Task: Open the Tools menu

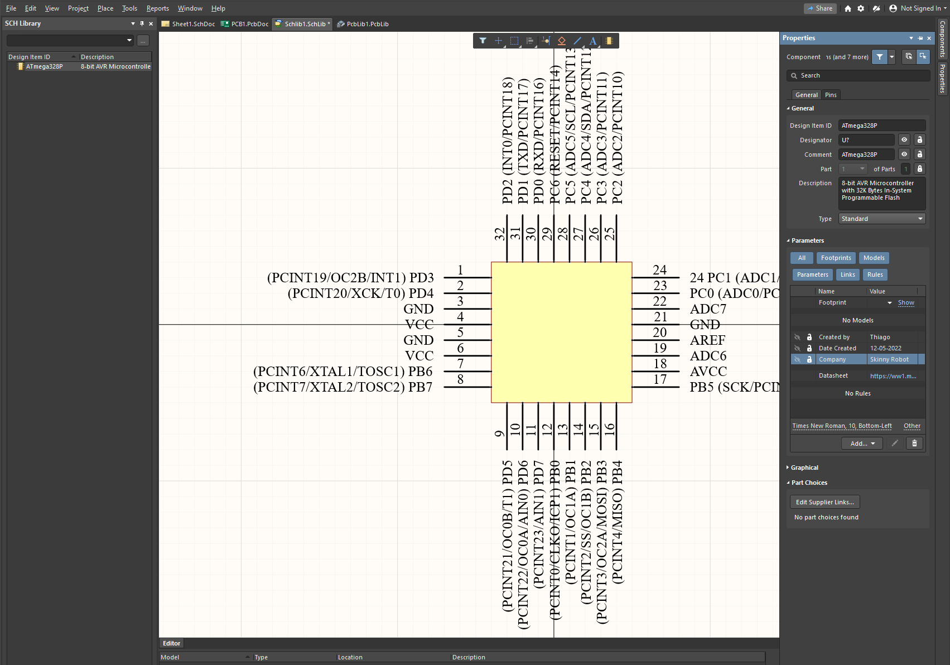Action: tap(129, 8)
